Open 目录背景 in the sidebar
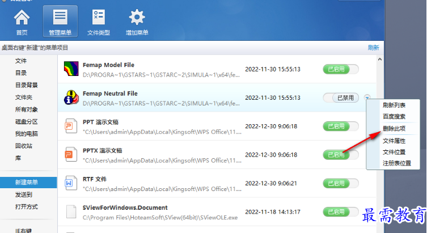 click(x=27, y=85)
